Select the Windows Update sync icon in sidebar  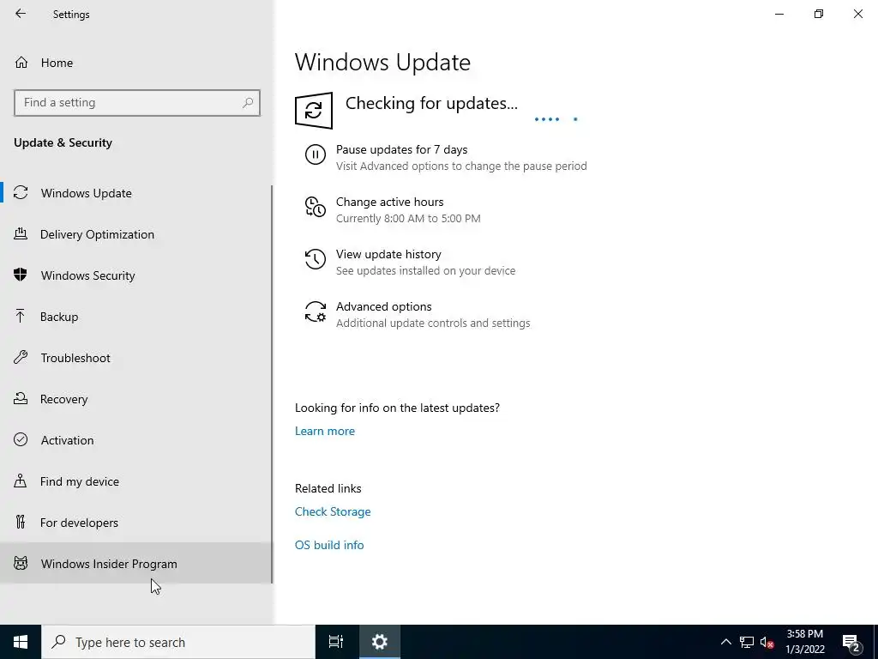tap(21, 193)
